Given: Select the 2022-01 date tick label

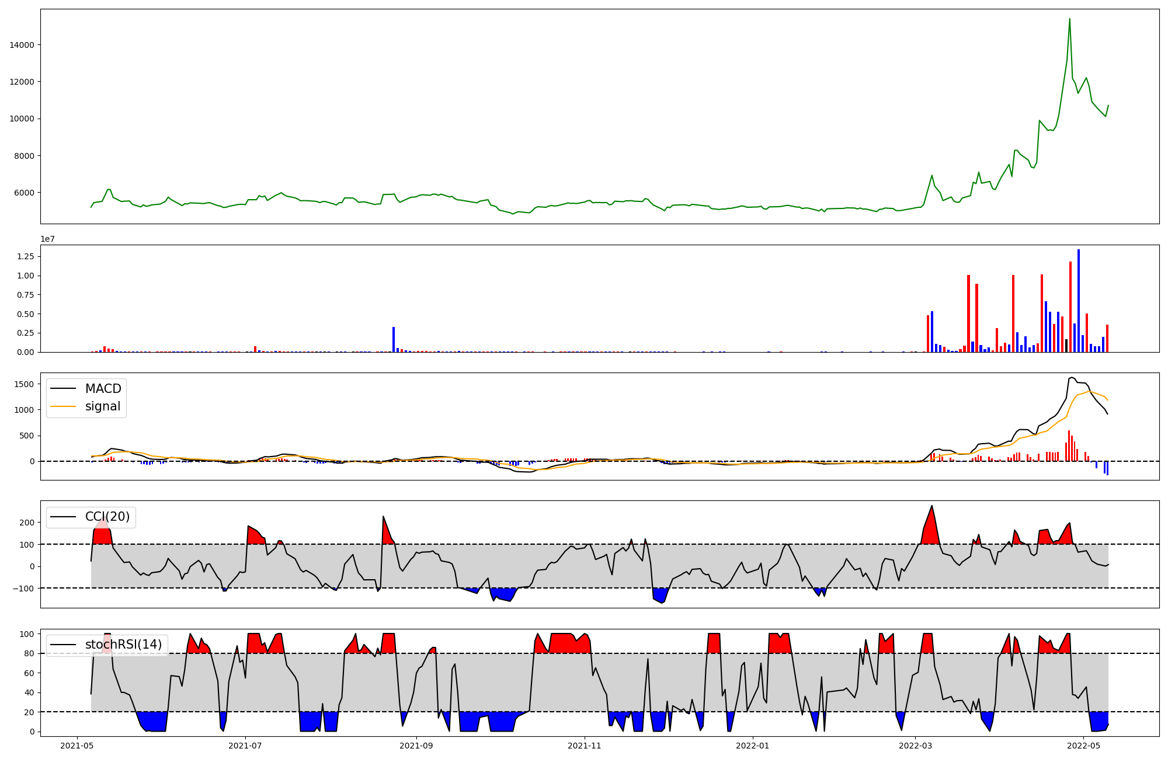Looking at the screenshot, I should click(x=753, y=746).
